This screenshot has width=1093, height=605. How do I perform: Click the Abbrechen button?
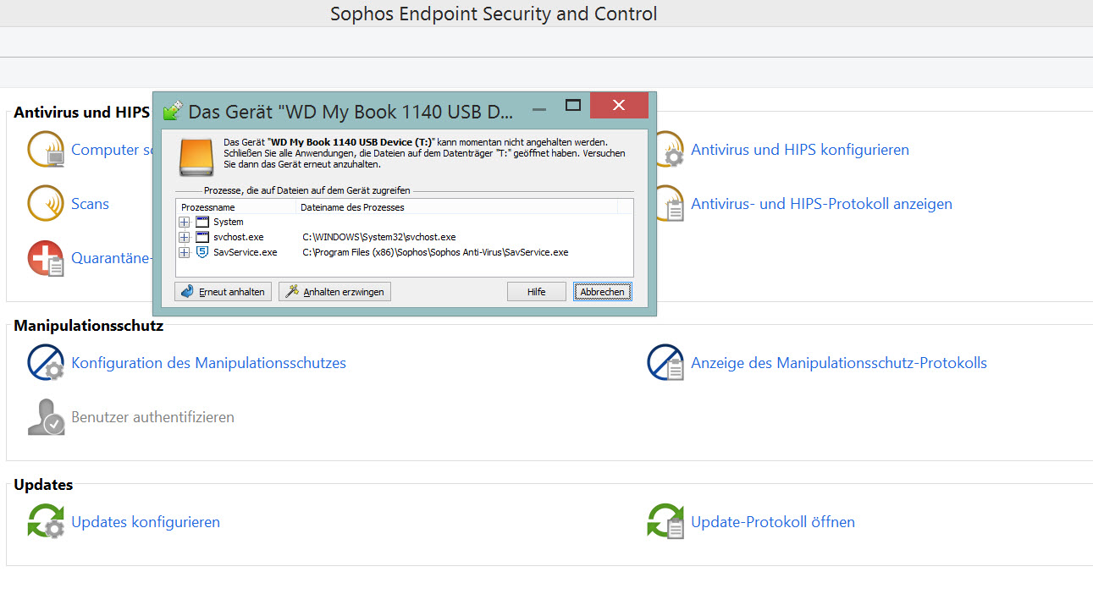[x=602, y=292]
